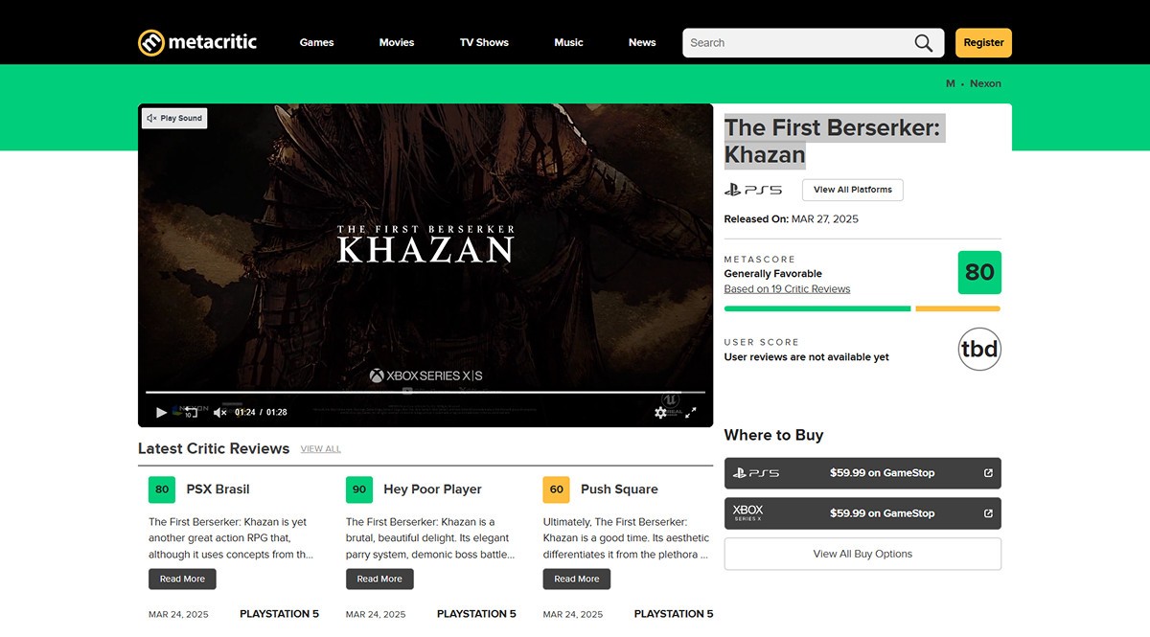Open external link icon on Xbox buy row
The width and height of the screenshot is (1150, 637).
pyautogui.click(x=988, y=512)
